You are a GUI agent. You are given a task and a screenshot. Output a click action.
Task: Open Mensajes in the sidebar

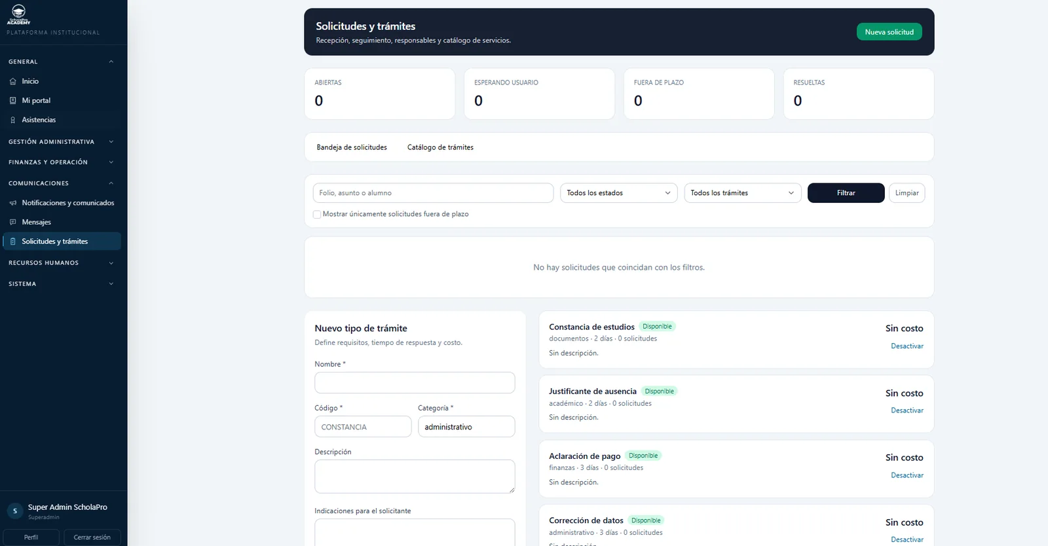pyautogui.click(x=62, y=222)
